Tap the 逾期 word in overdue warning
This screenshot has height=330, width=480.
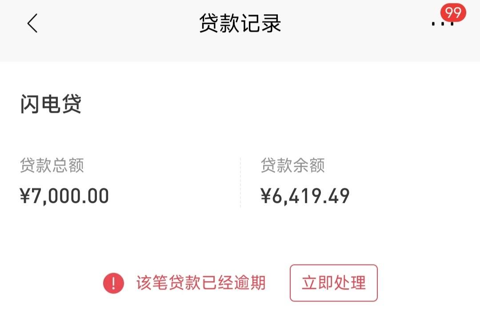(x=250, y=282)
